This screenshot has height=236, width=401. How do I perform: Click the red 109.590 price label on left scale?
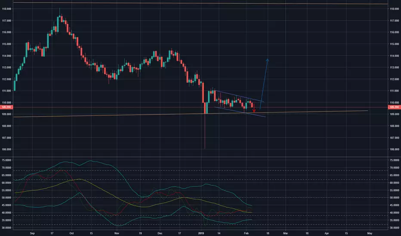pos(6,107)
